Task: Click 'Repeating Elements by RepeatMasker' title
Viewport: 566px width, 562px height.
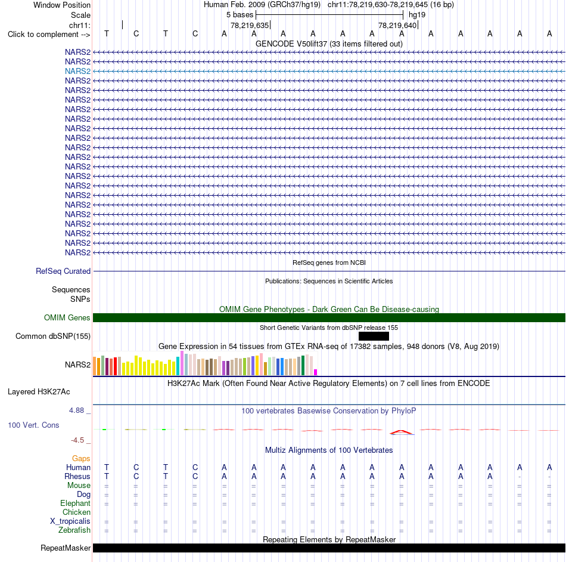Action: point(329,539)
